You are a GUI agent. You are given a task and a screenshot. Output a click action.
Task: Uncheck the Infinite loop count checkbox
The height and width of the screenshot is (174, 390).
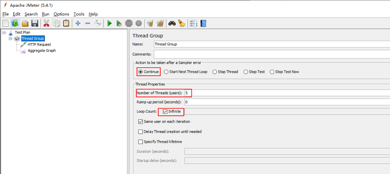[165, 112]
